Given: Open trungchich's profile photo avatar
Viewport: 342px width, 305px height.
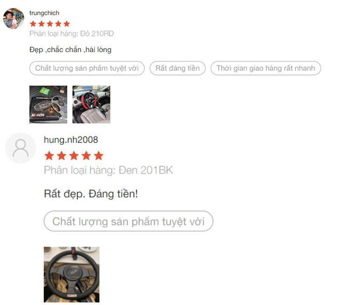Looking at the screenshot, I should click(x=14, y=19).
